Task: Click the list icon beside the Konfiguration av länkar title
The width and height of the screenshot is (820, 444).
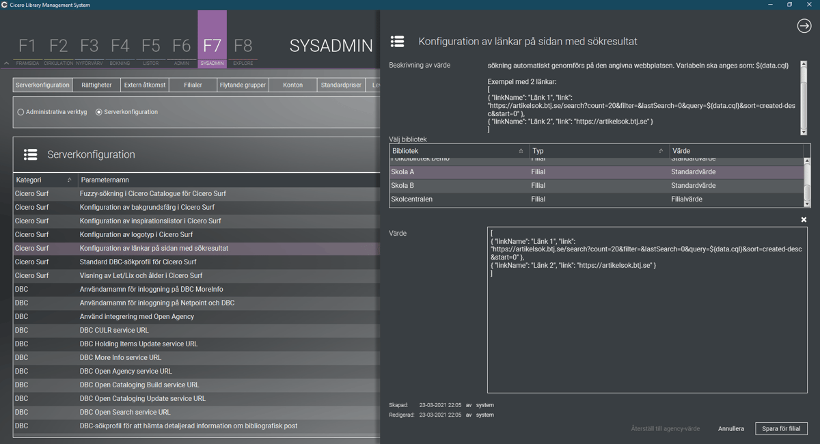Action: (397, 42)
